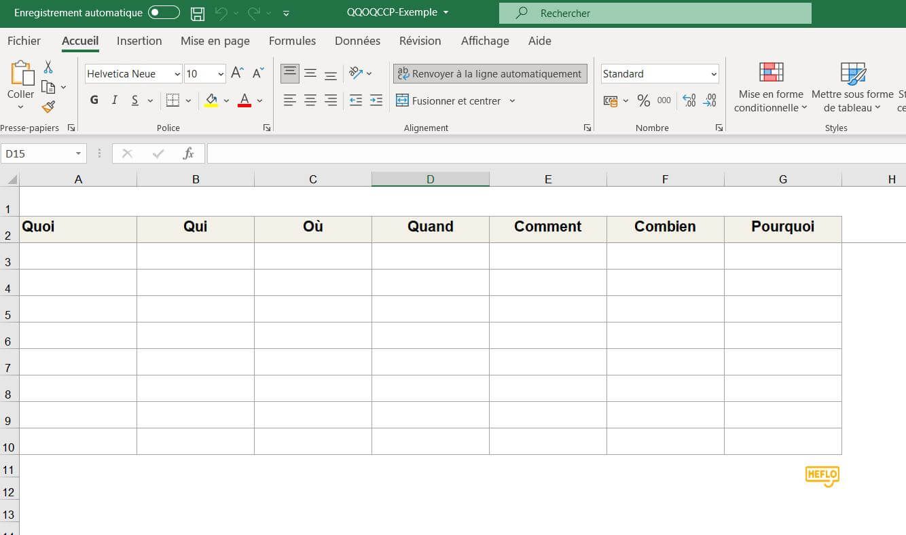
Task: Toggle Renvoyer à la ligne automatiquement
Action: (490, 73)
